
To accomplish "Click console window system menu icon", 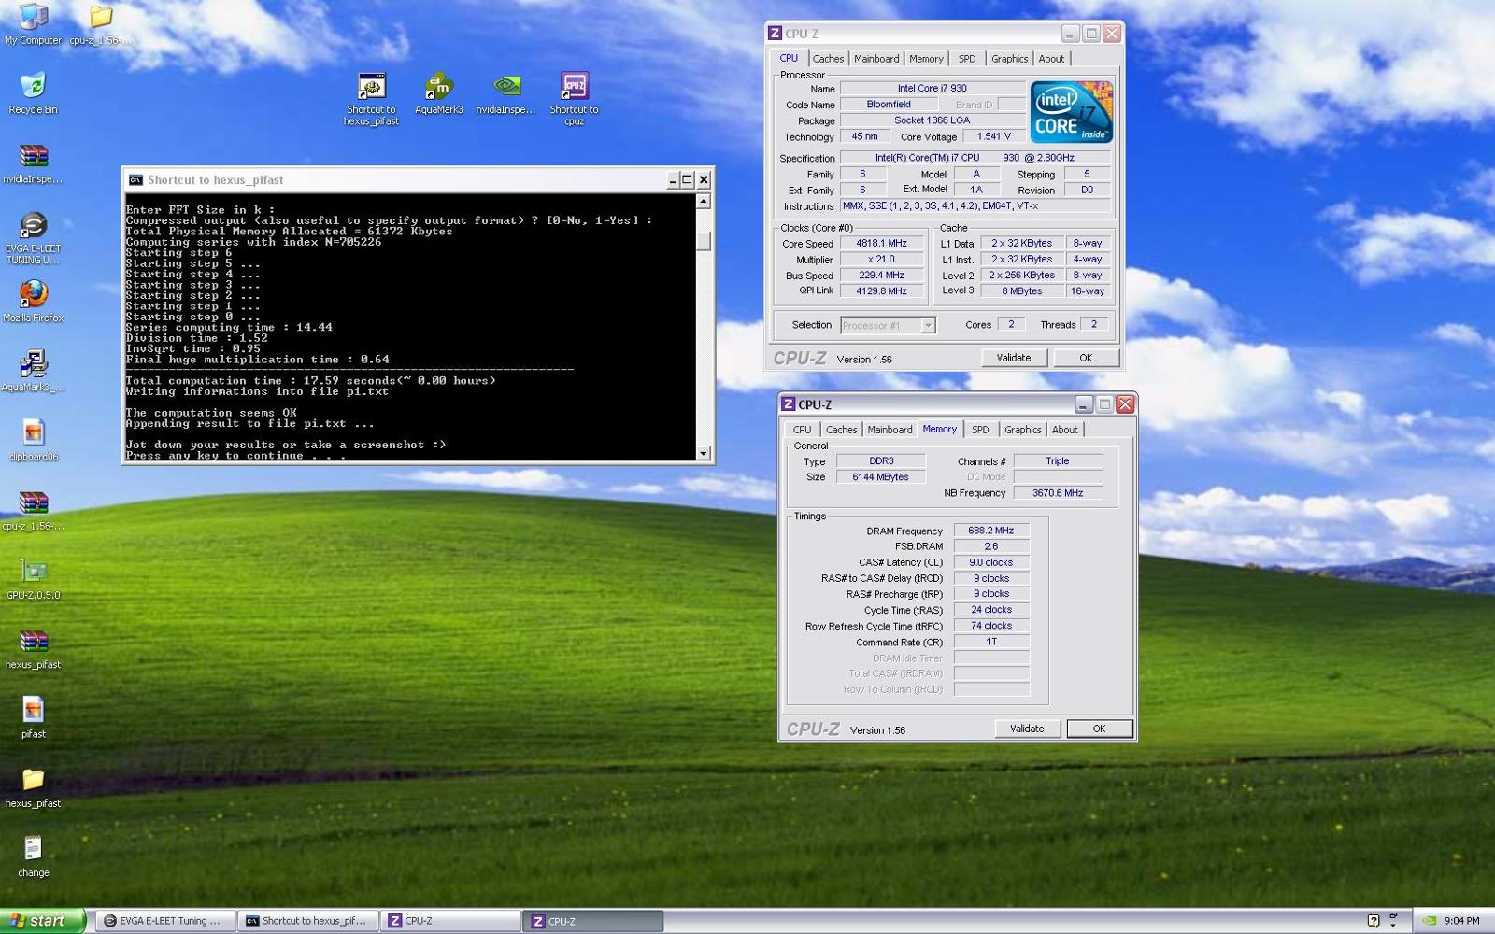I will (135, 179).
